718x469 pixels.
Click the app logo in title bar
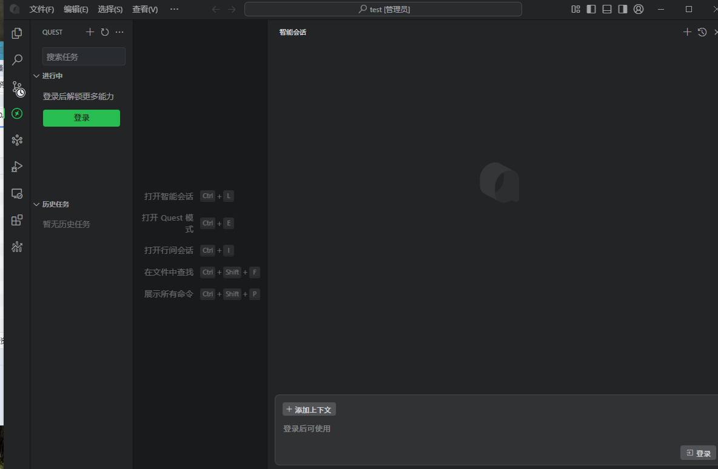[14, 9]
